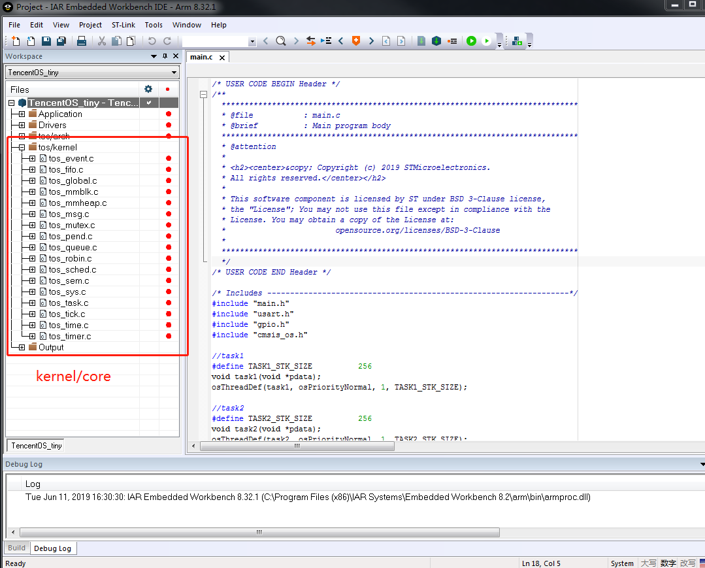Expand the Application folder in the tree
This screenshot has width=705, height=568.
22,114
